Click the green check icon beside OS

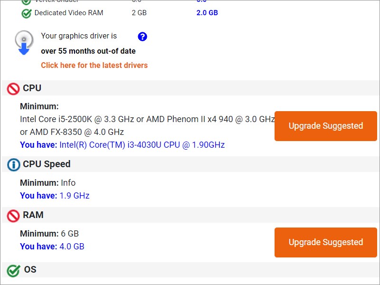tap(13, 270)
